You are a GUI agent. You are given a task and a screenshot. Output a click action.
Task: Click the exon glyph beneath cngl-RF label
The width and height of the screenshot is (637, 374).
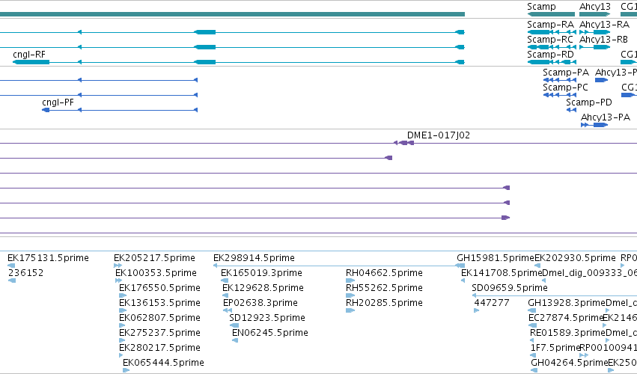31,62
